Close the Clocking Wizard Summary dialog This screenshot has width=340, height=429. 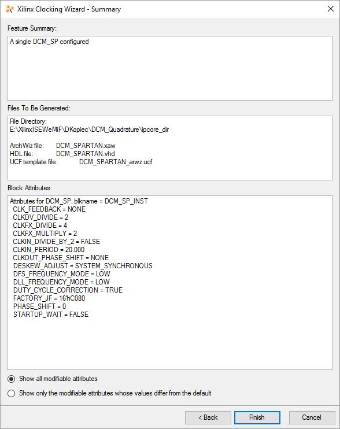pos(330,9)
